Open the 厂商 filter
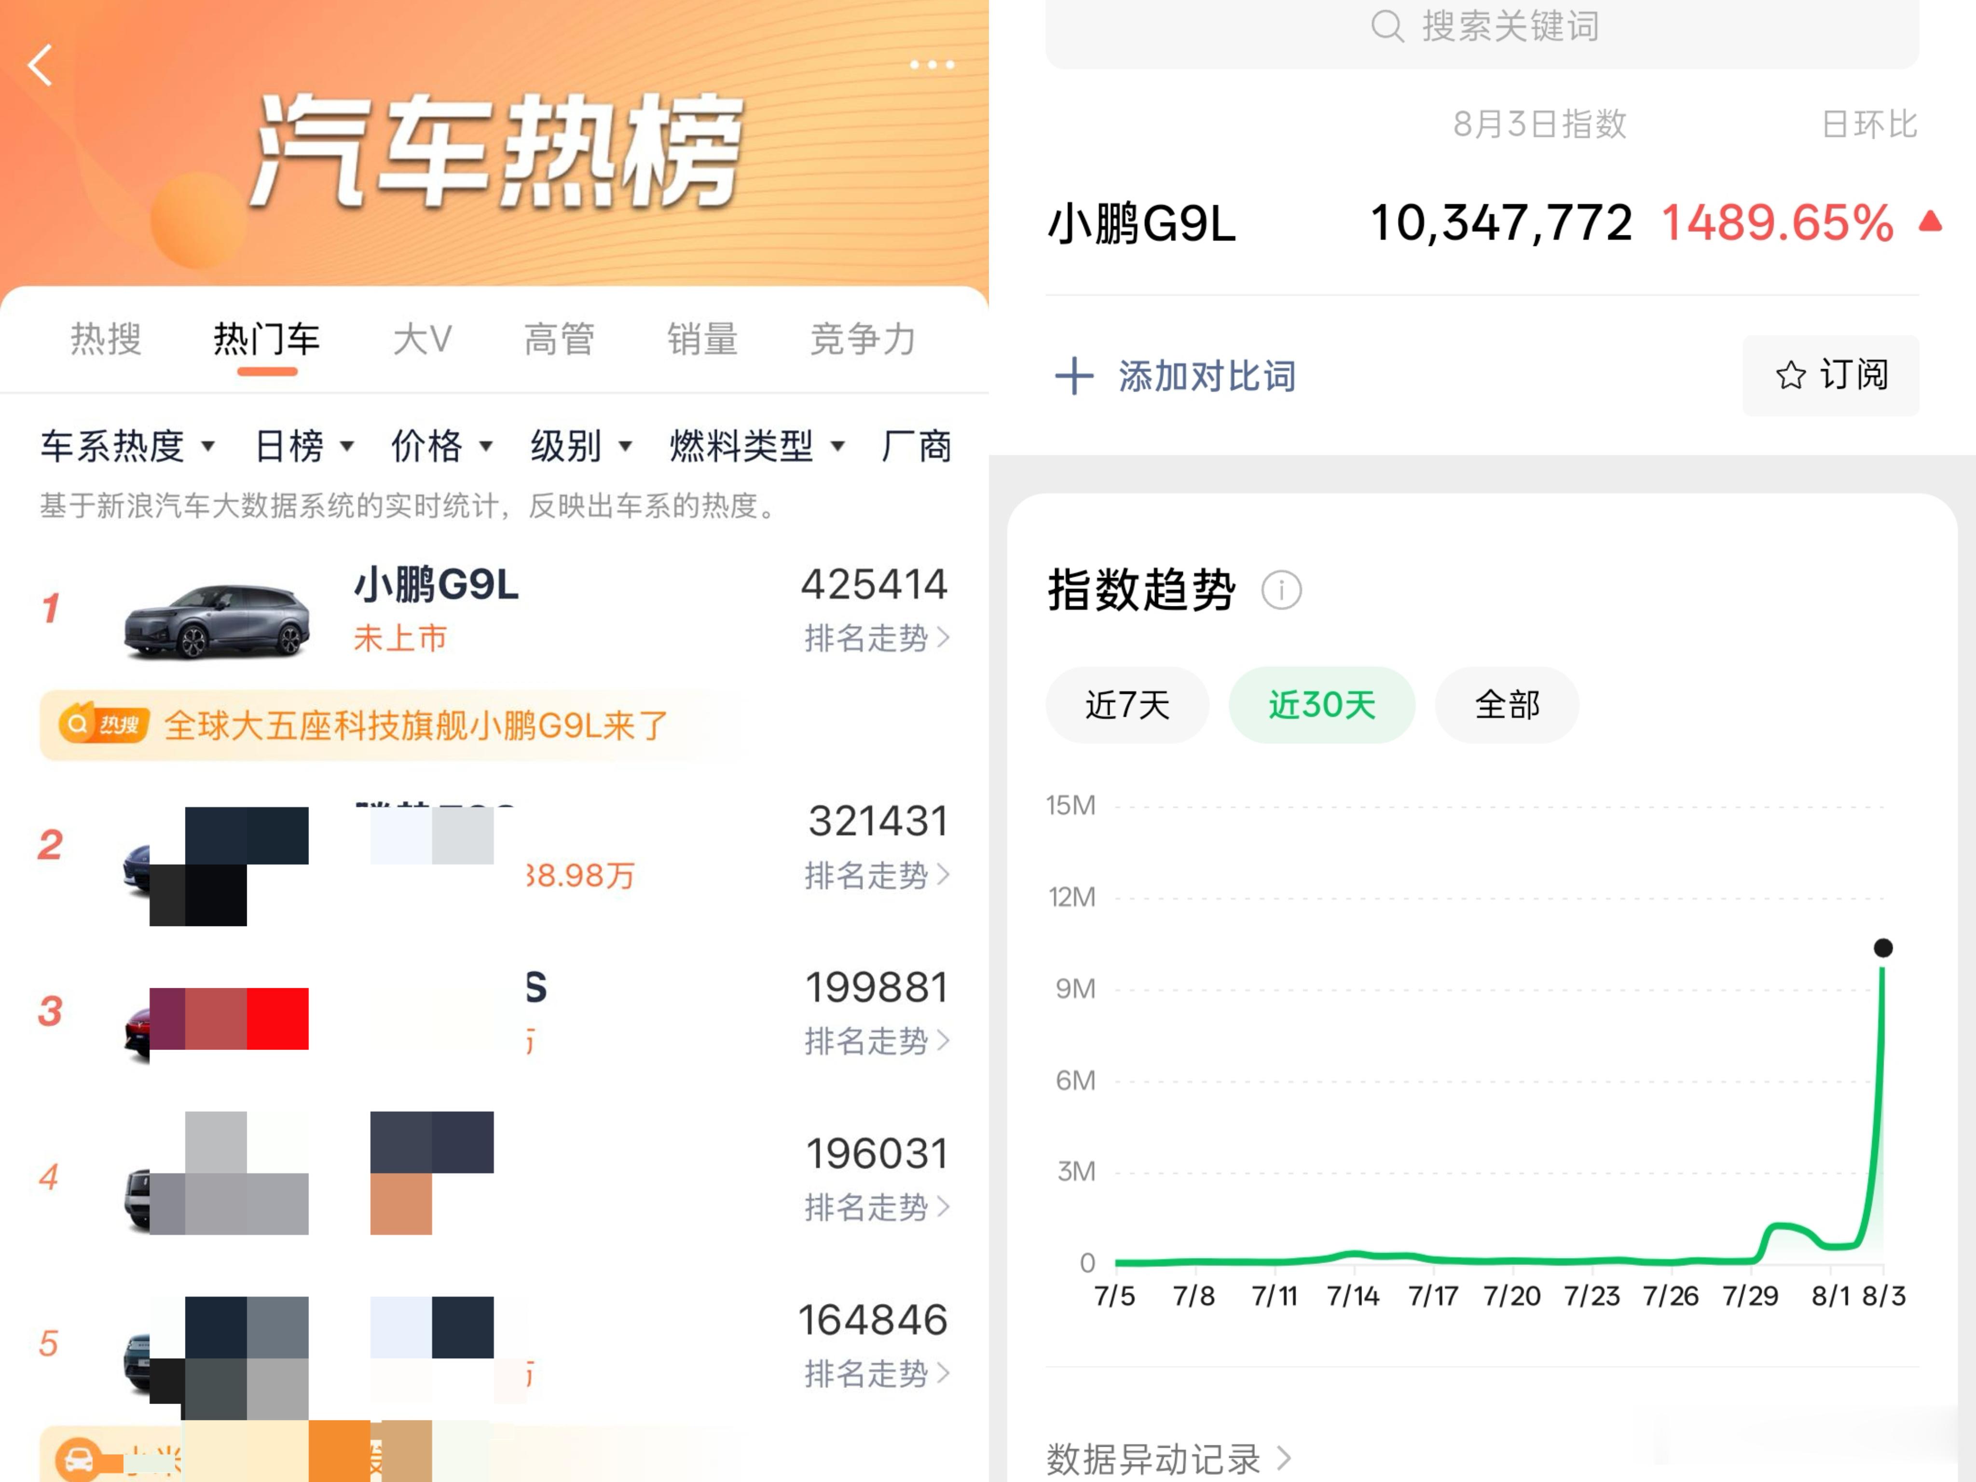The height and width of the screenshot is (1482, 1976). point(917,446)
